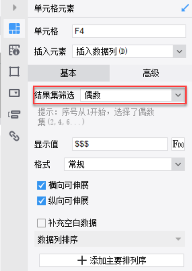Open the floating element square icon
Screen dimensions: 192x271
(14, 72)
